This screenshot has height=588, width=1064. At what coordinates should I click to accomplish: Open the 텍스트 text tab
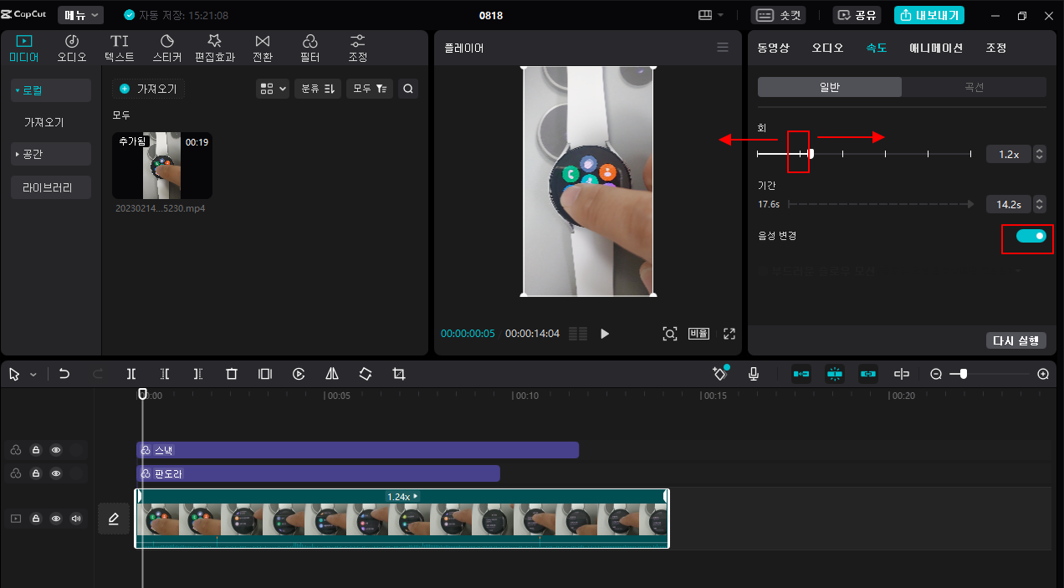click(x=120, y=49)
